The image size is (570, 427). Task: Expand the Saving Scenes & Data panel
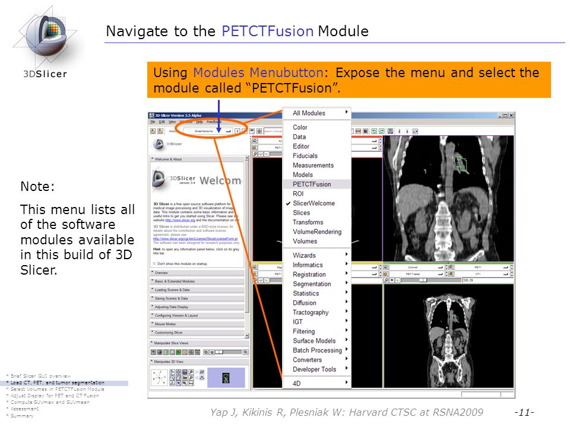pyautogui.click(x=197, y=298)
